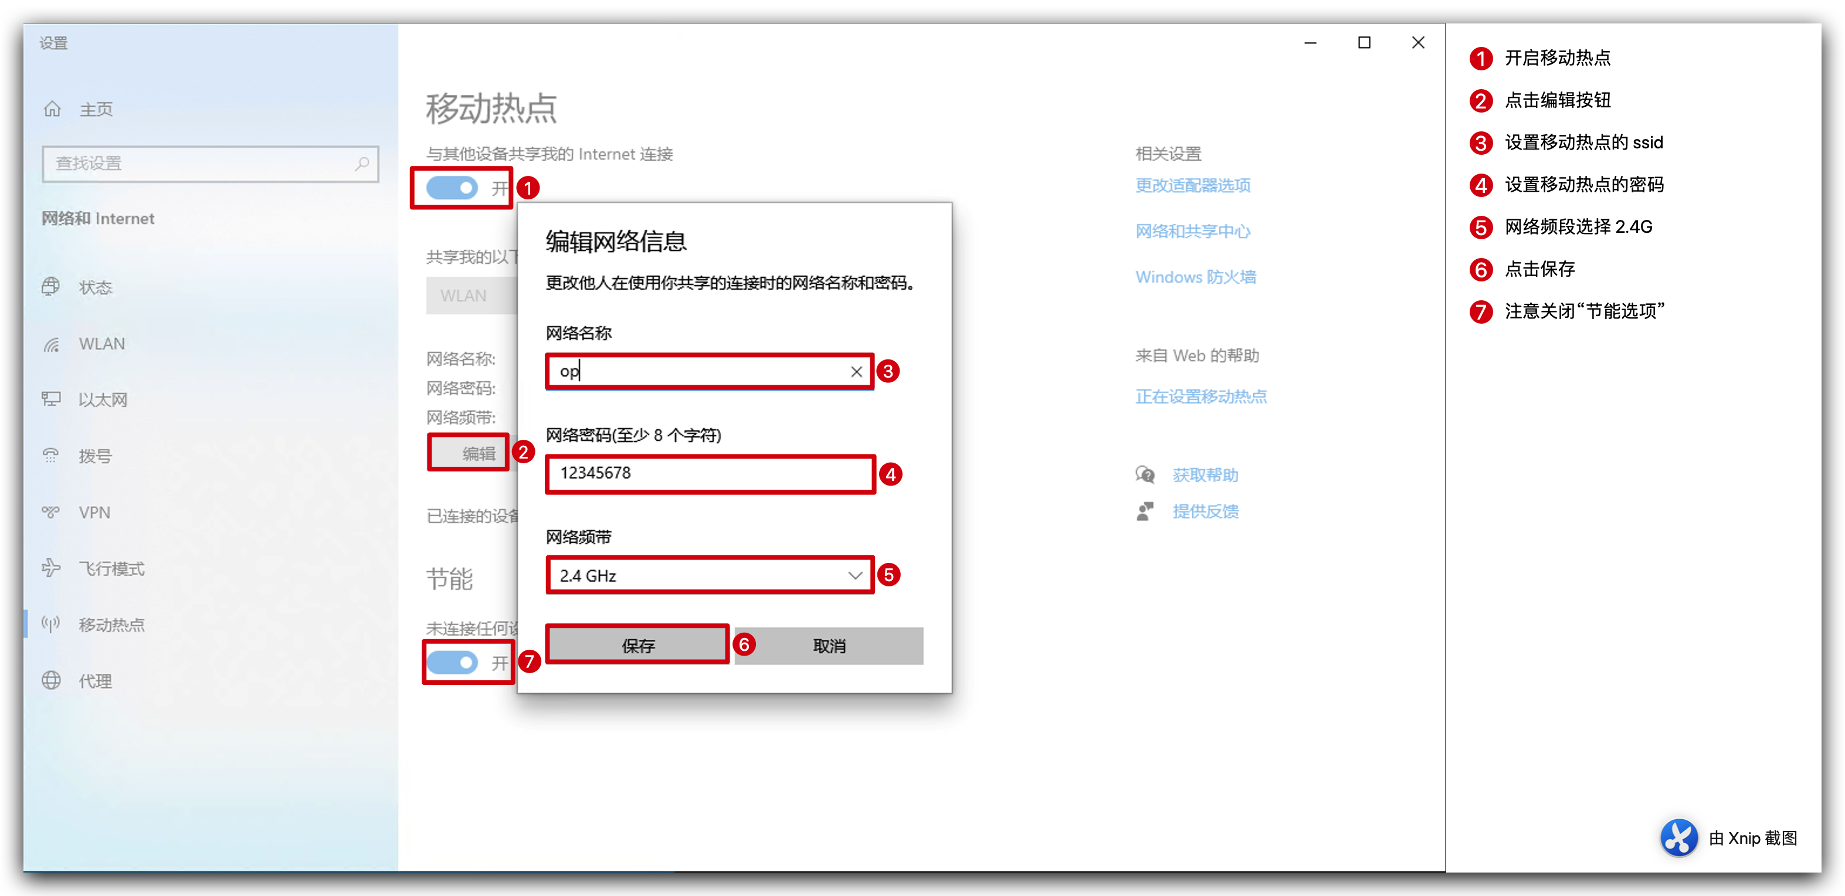
Task: Click into the 网络名称 input field
Action: (x=710, y=372)
